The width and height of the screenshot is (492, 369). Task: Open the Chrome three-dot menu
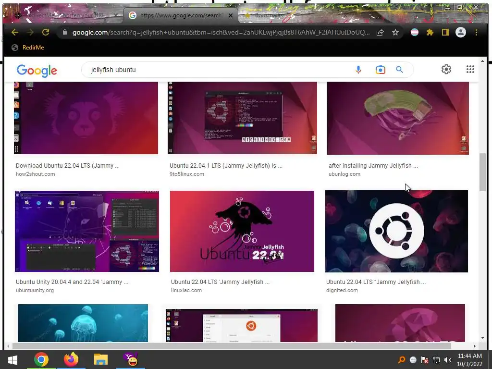click(476, 32)
